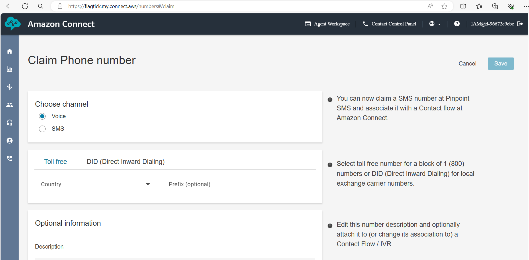Open the Users group sidebar icon
529x260 pixels.
9,105
